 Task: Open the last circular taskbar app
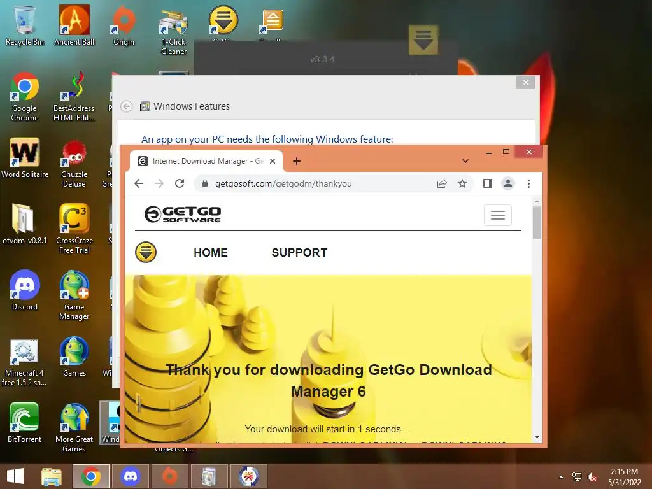point(249,476)
